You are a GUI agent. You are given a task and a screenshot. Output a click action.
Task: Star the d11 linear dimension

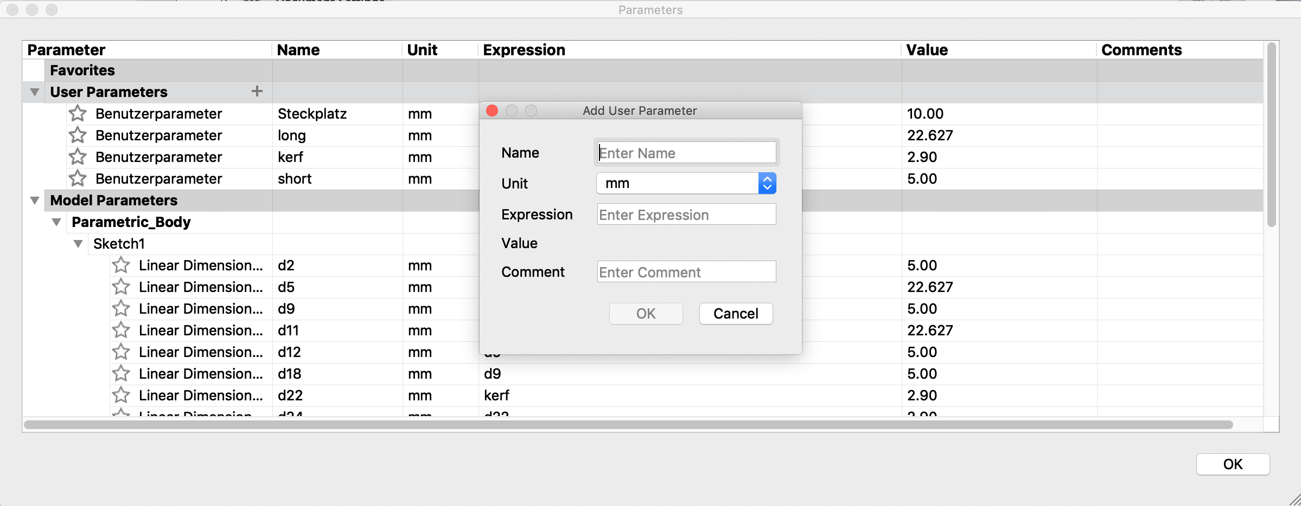[x=121, y=330]
